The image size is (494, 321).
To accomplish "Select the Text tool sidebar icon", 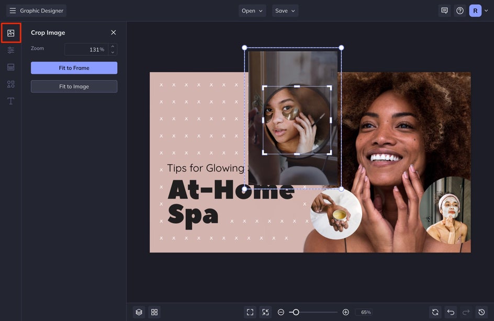I will [x=10, y=101].
